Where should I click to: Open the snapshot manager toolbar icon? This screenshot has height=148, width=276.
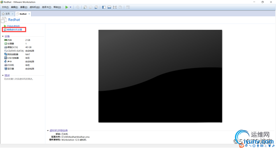coord(96,7)
